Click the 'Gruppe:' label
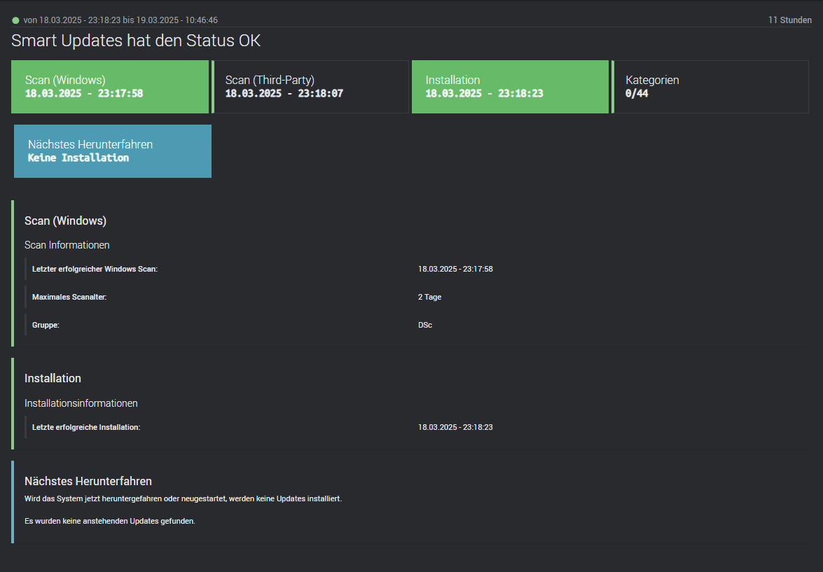The height and width of the screenshot is (572, 823). 46,326
